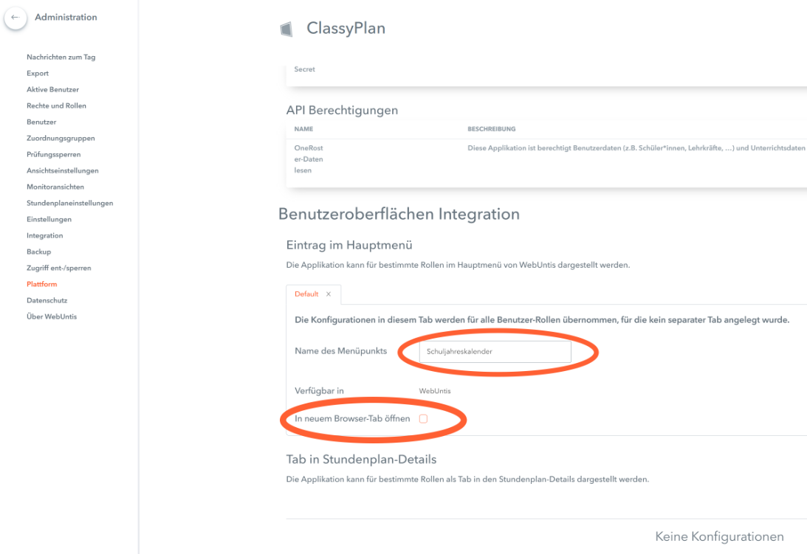Click the 'Verfügbar in' label
The height and width of the screenshot is (554, 807).
[319, 391]
